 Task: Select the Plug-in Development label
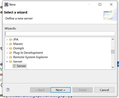[28, 53]
